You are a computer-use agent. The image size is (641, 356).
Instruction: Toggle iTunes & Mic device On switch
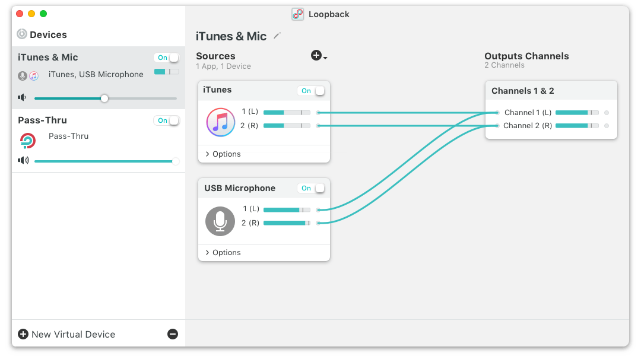[167, 58]
